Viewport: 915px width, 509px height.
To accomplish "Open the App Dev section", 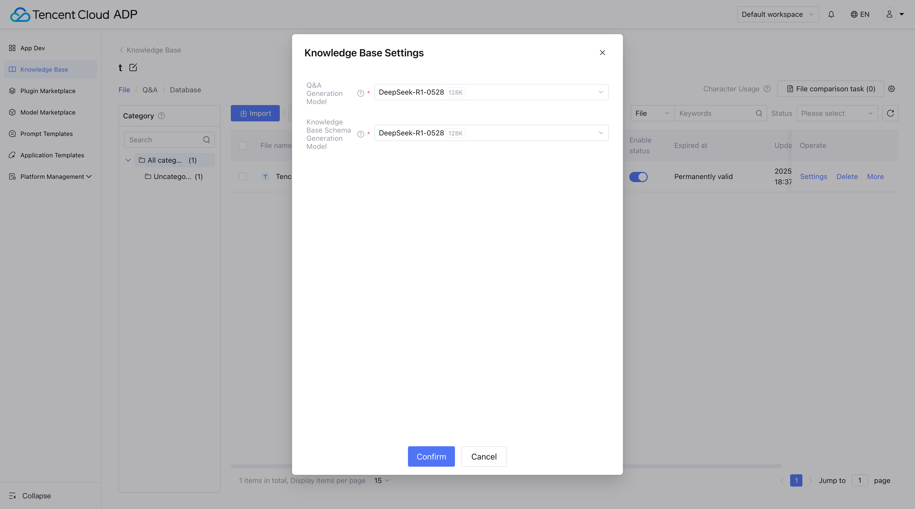I will [x=51, y=48].
